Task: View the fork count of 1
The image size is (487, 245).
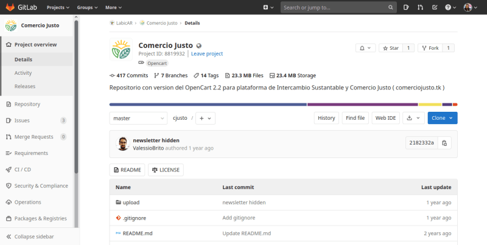Action: click(448, 48)
